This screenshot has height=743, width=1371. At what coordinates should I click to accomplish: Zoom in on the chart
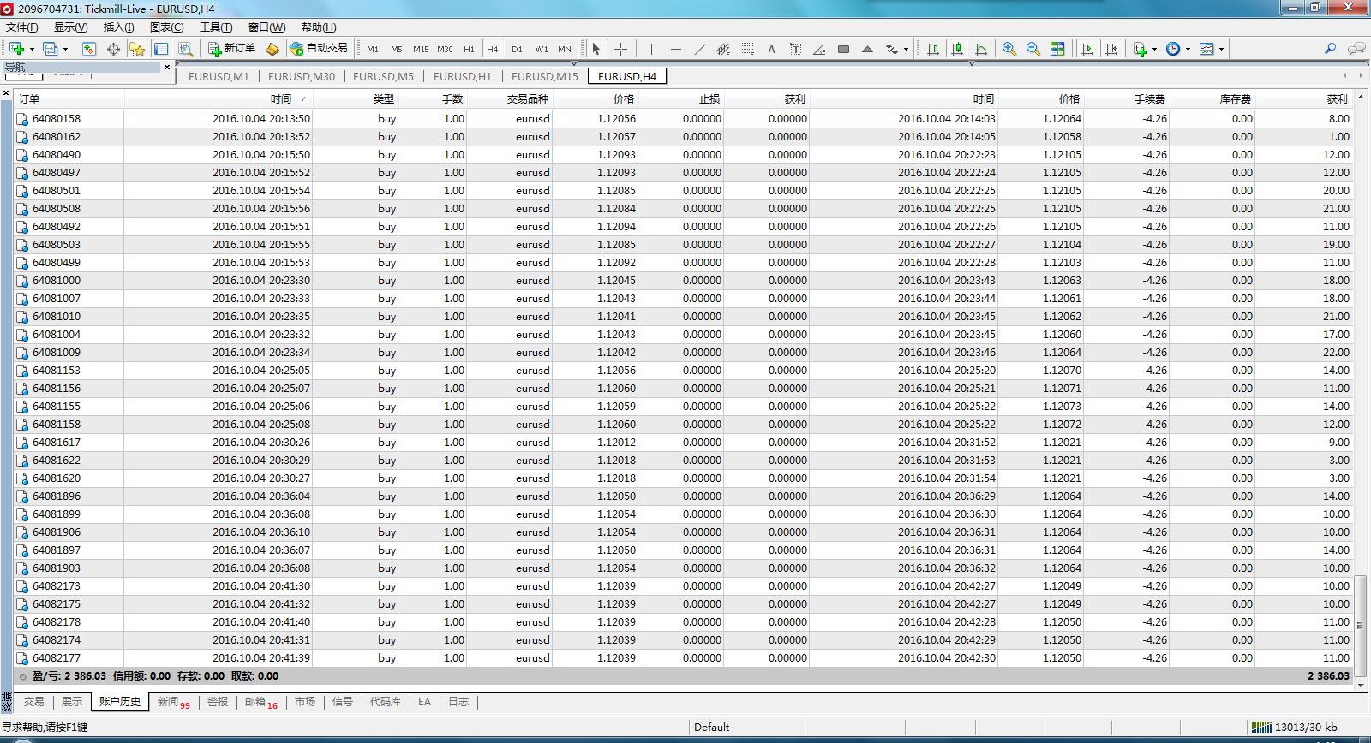(1009, 49)
